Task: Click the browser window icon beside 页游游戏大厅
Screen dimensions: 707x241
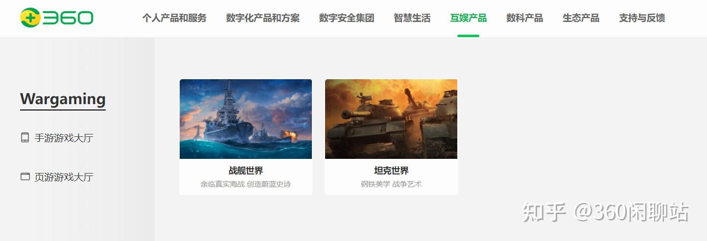Action: (x=25, y=176)
